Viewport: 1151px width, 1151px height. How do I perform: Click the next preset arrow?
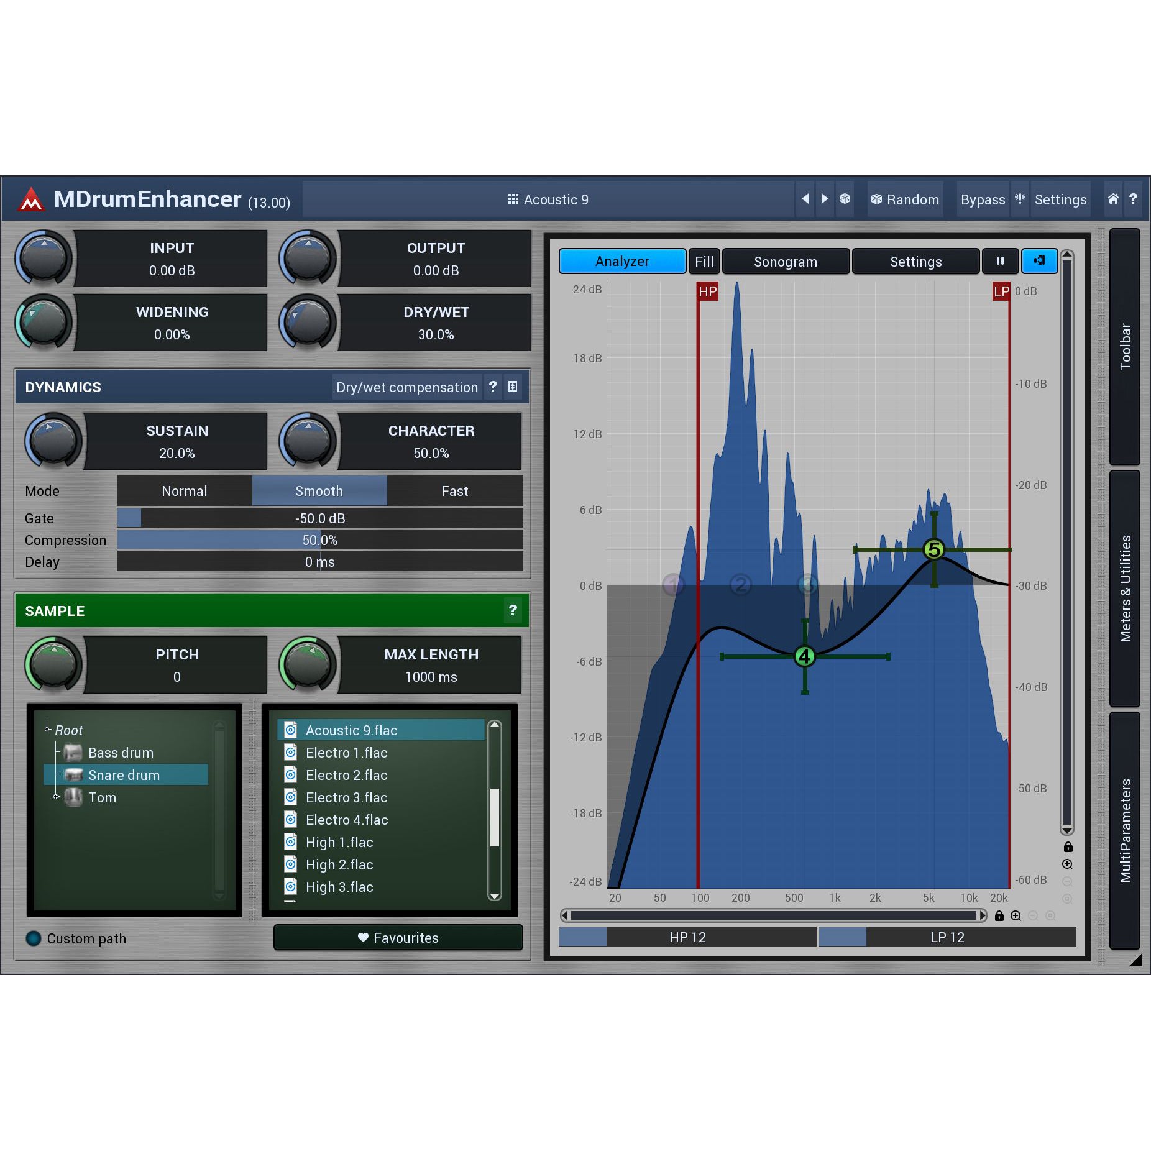point(825,199)
